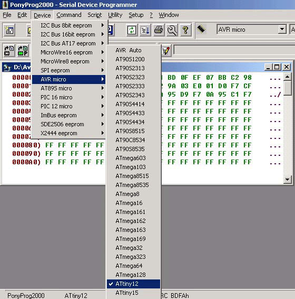This screenshot has width=295, height=299.
Task: Expand the SPI eeprom submenu
Action: (68, 70)
